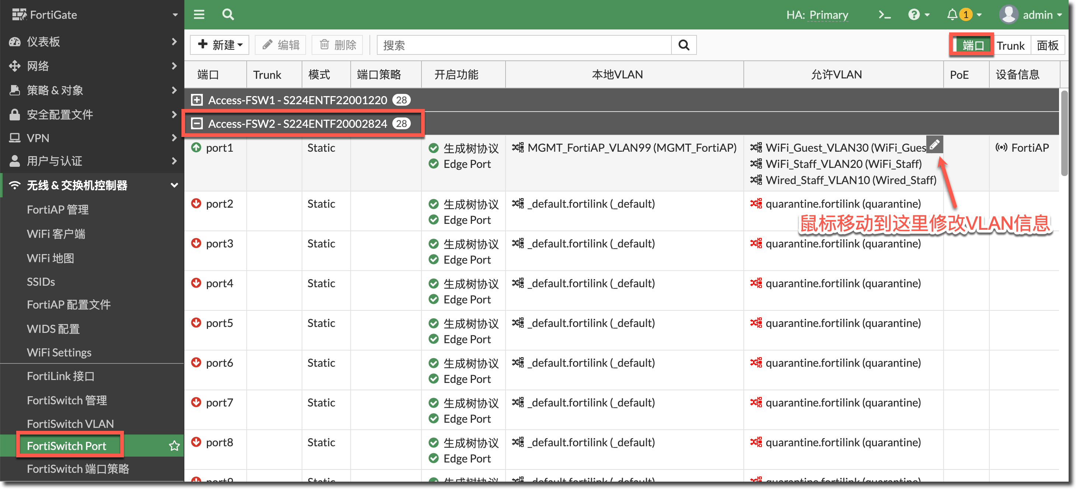Viewport: 1076px width, 489px height.
Task: Click inside the 搜索 search field
Action: 524,45
